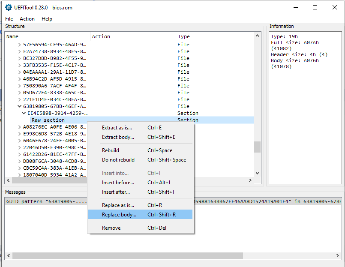This screenshot has width=345, height=267.
Task: Choose Extract body... from context menu
Action: (141, 137)
